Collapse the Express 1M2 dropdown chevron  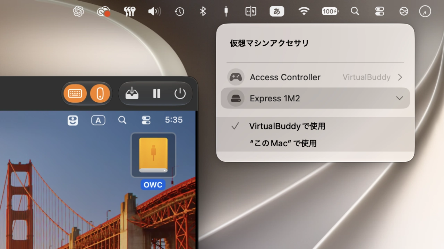tap(400, 98)
